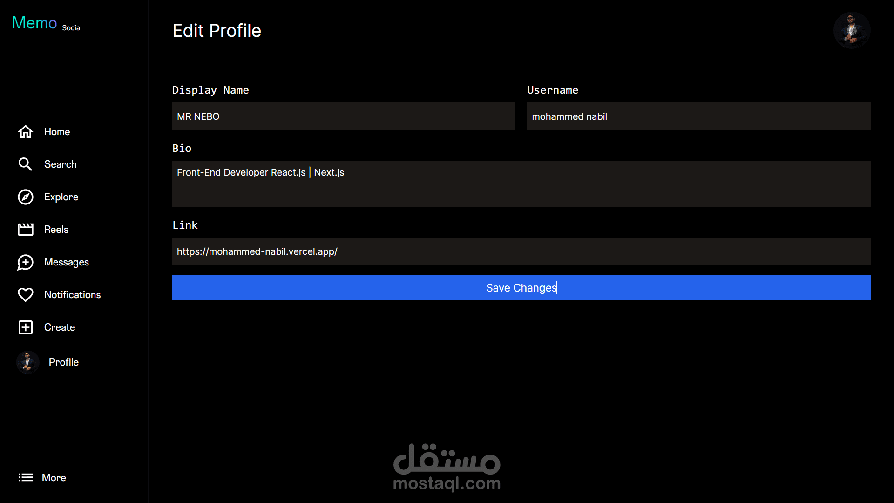Go to Notifications menu label
Screen dimensions: 894x503
pos(72,295)
